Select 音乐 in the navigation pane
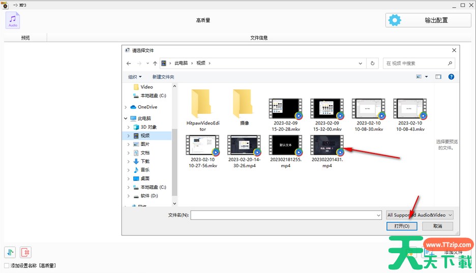Image resolution: width=476 pixels, height=273 pixels. [145, 170]
